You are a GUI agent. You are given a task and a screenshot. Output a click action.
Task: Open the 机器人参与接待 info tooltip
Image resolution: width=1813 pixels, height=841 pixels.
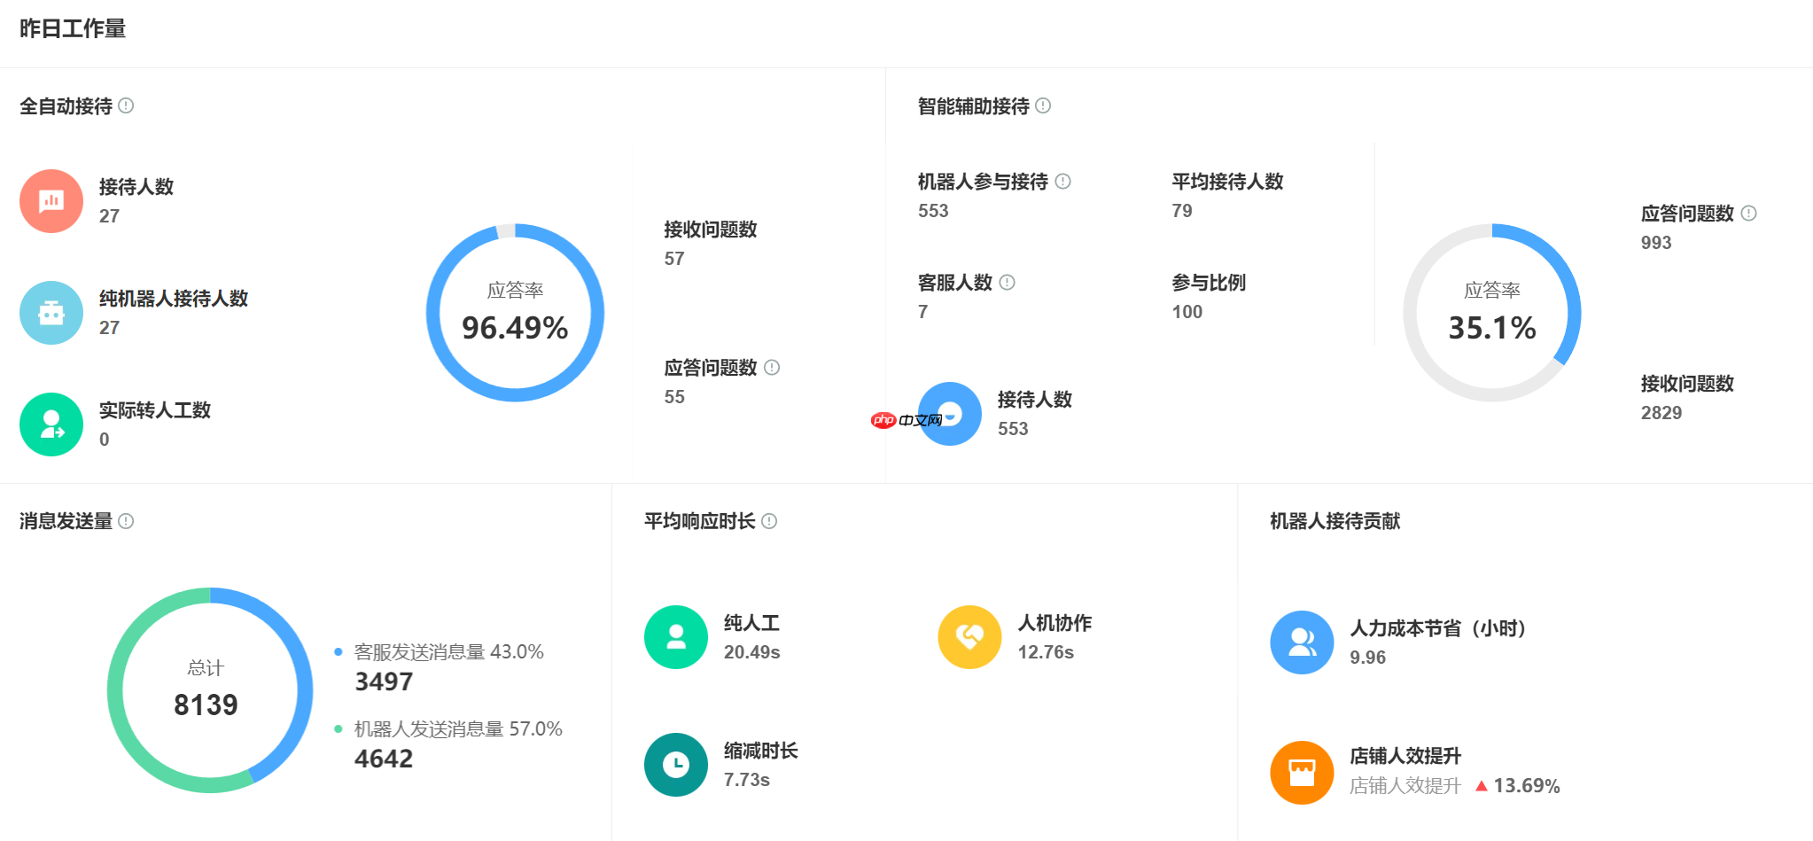(1062, 181)
